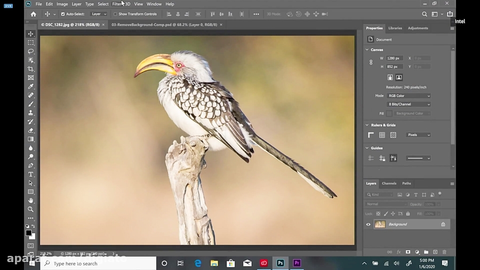Add a layer mask from Layers panel

408,252
